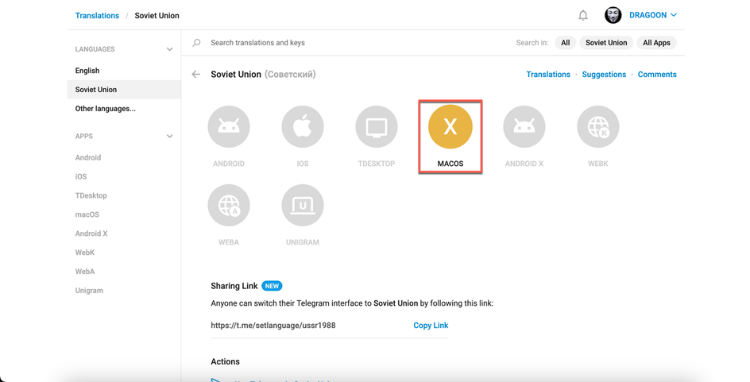Click the search magnifier icon

[196, 43]
